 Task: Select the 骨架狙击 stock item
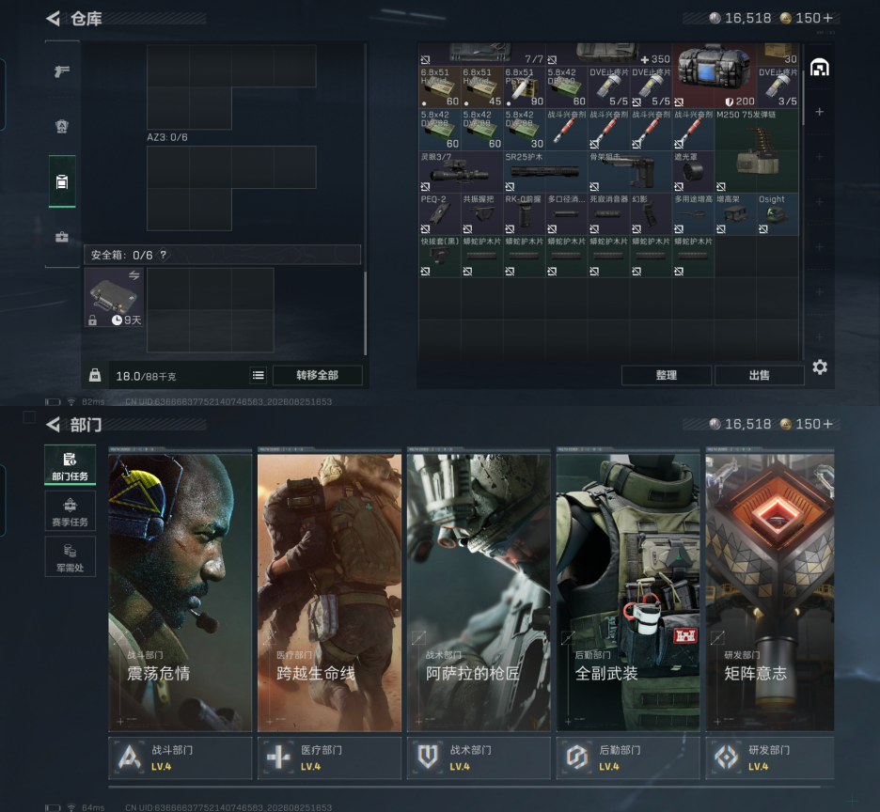pos(630,172)
